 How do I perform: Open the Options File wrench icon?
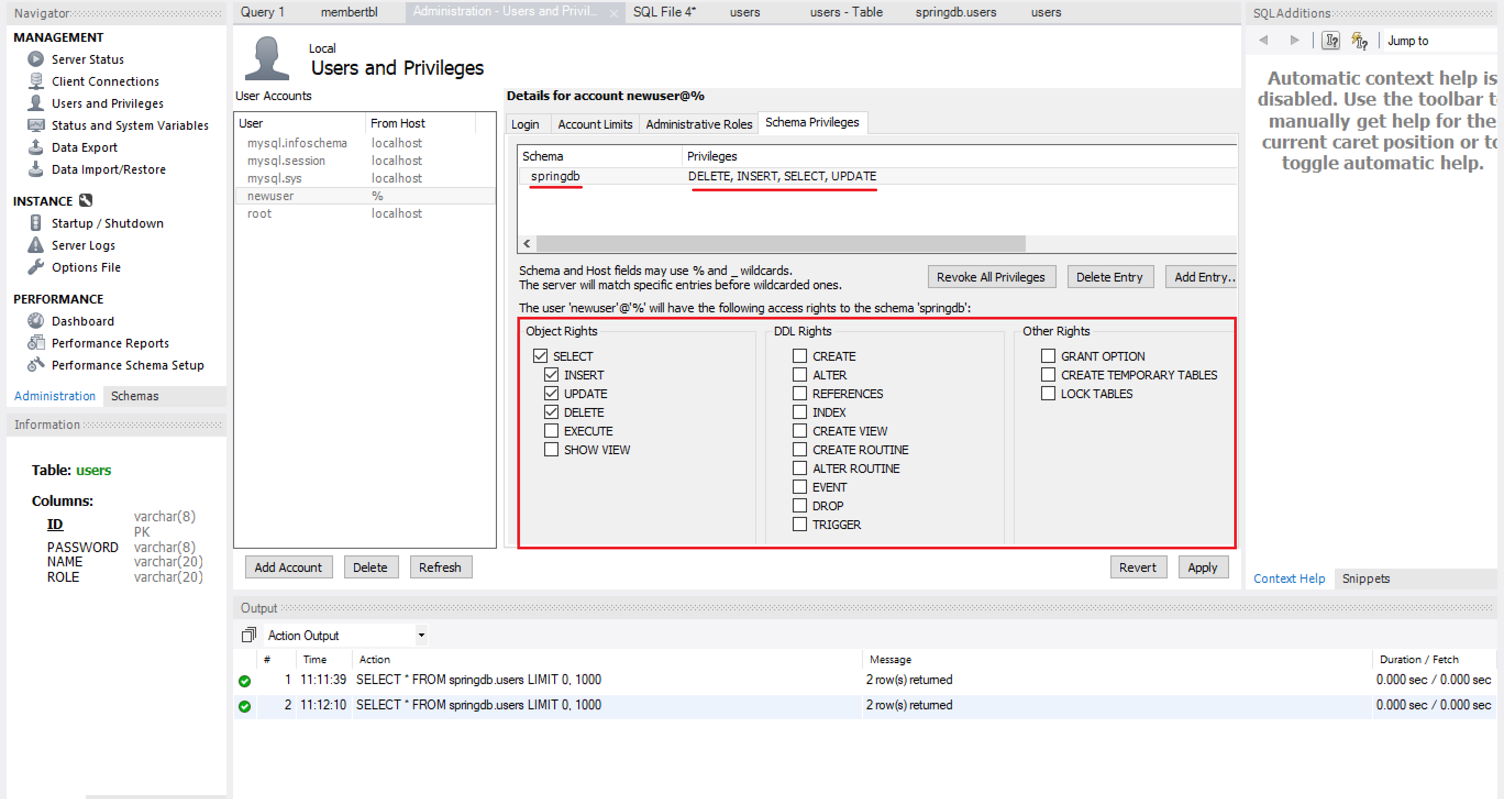pyautogui.click(x=36, y=267)
